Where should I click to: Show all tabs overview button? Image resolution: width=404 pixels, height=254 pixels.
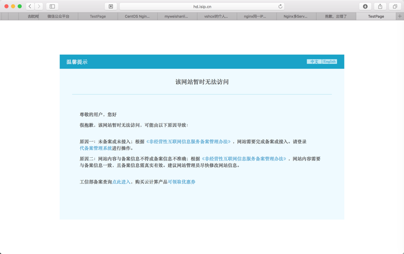pyautogui.click(x=395, y=7)
